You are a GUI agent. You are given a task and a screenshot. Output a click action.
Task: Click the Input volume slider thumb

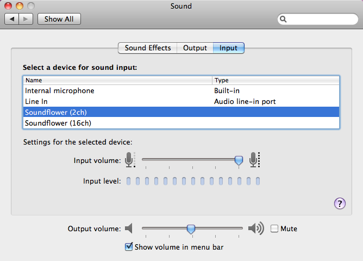click(x=239, y=160)
